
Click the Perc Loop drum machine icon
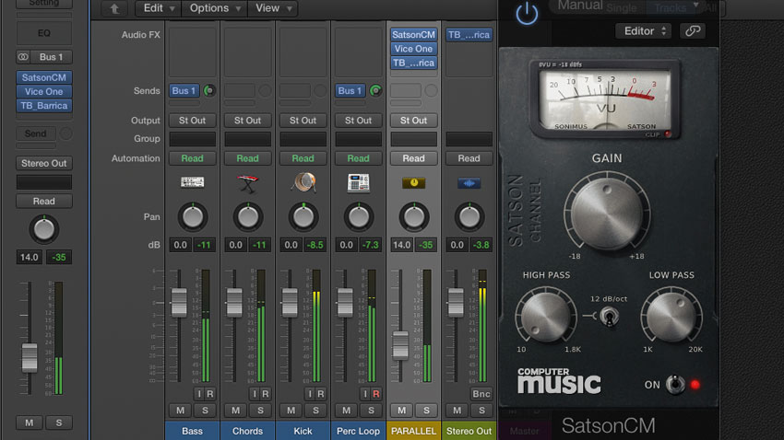(x=359, y=182)
